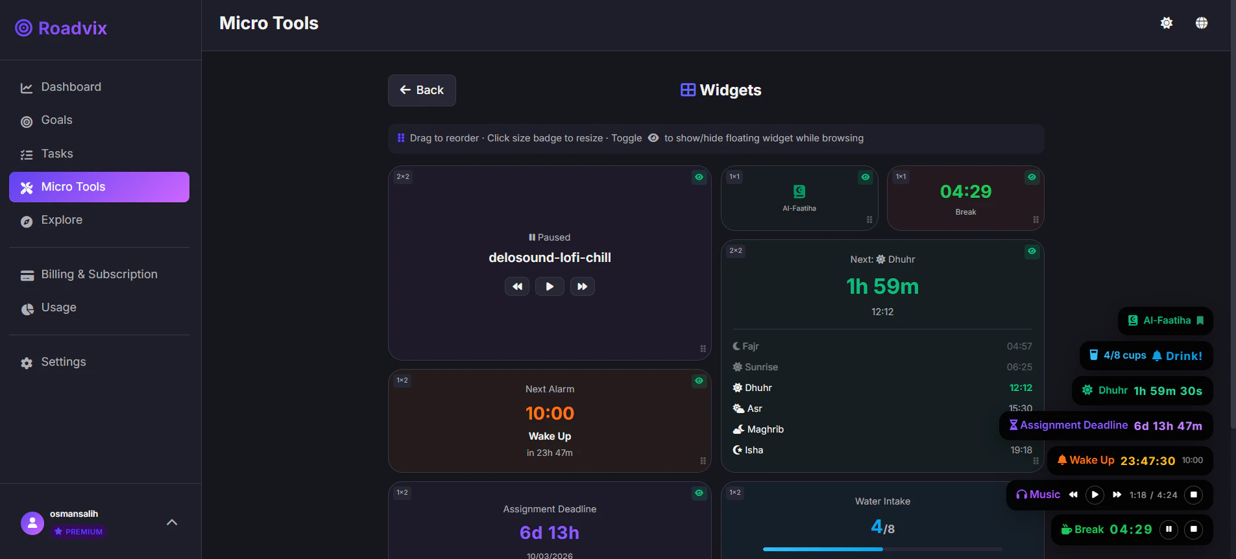
Task: Click the Water Intake progress bar
Action: point(882,549)
